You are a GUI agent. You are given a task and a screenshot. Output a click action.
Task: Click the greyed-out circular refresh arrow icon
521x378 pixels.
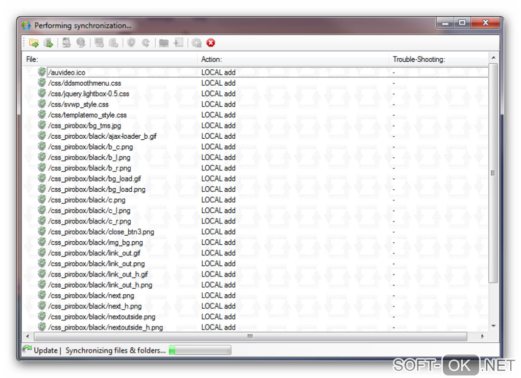146,43
